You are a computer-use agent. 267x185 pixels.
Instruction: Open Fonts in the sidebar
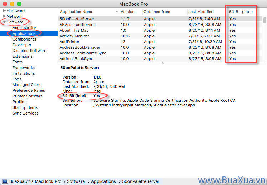tap(17, 62)
